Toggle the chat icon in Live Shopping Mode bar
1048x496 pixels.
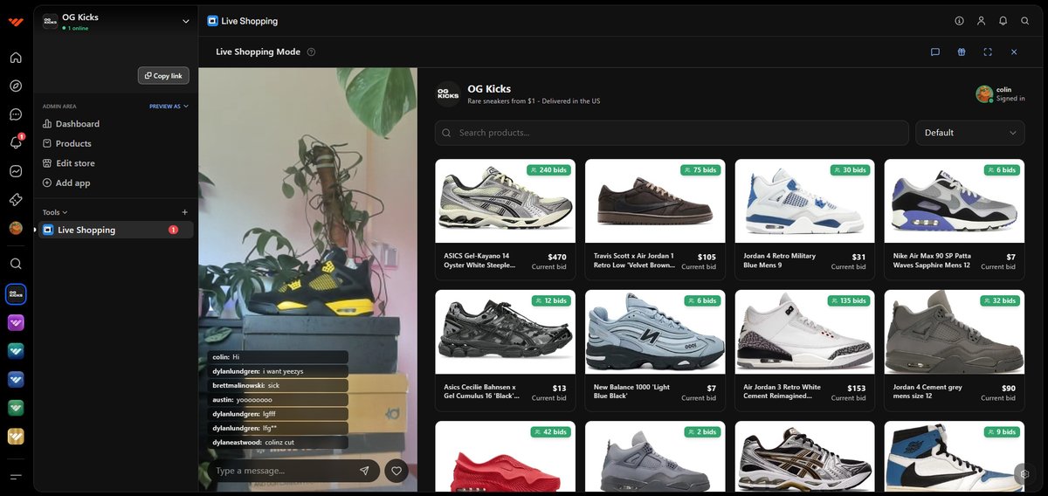935,52
